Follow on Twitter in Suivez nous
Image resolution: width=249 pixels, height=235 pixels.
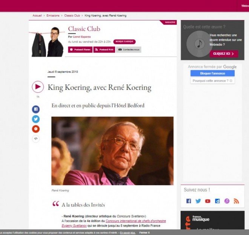click(198, 201)
